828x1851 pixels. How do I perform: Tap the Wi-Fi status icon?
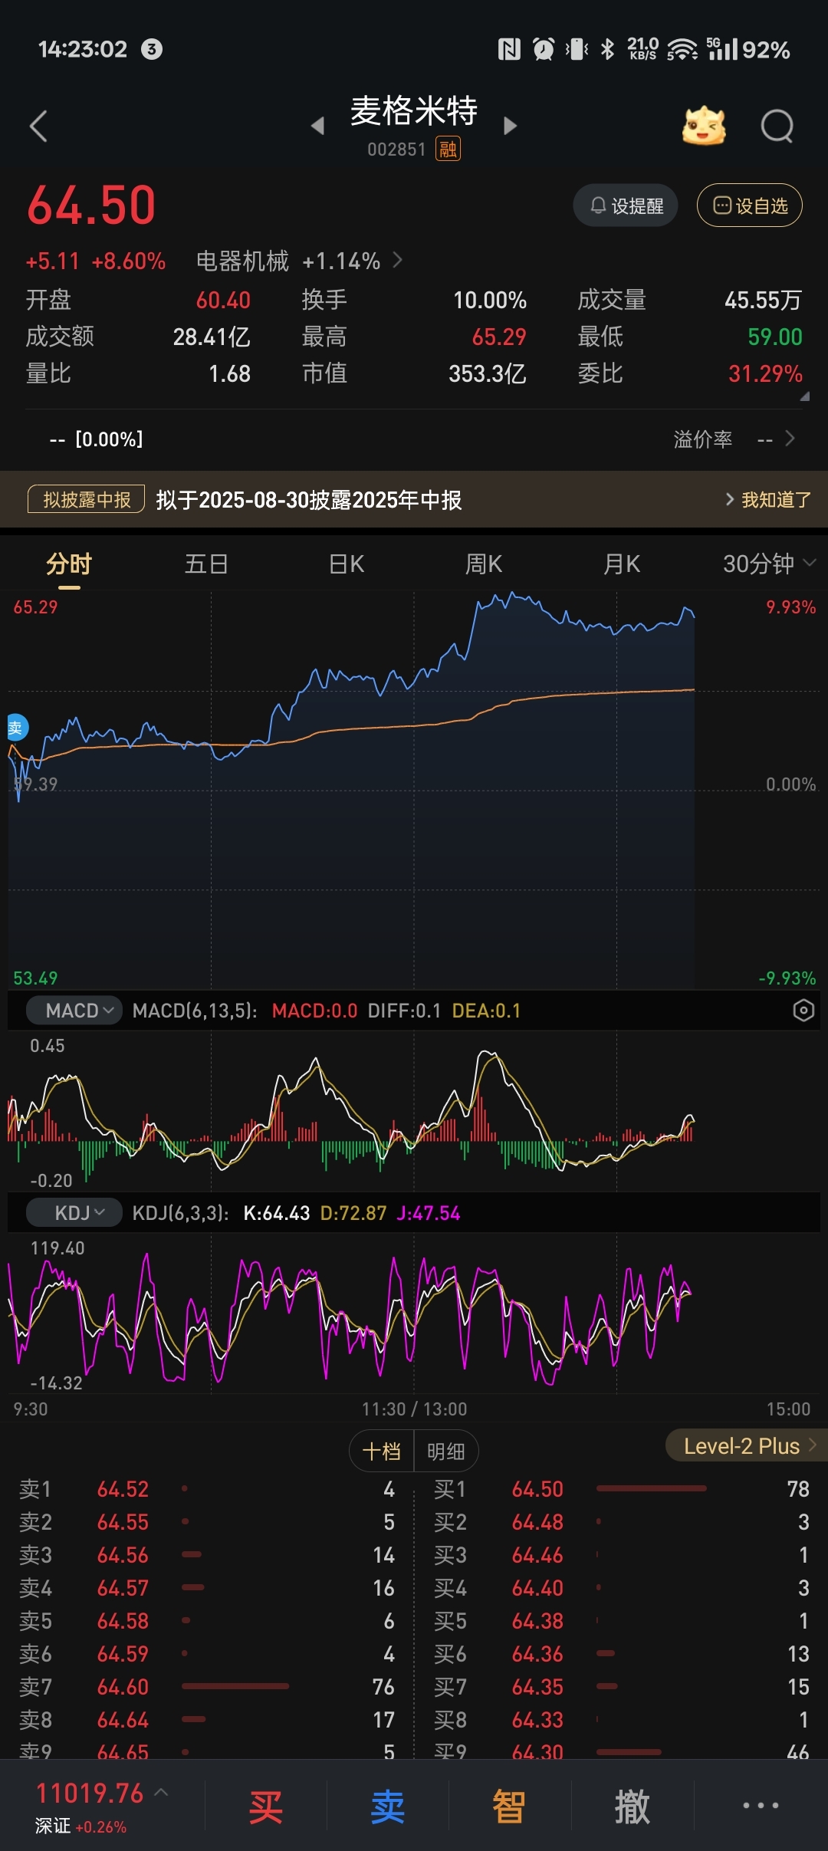(682, 50)
